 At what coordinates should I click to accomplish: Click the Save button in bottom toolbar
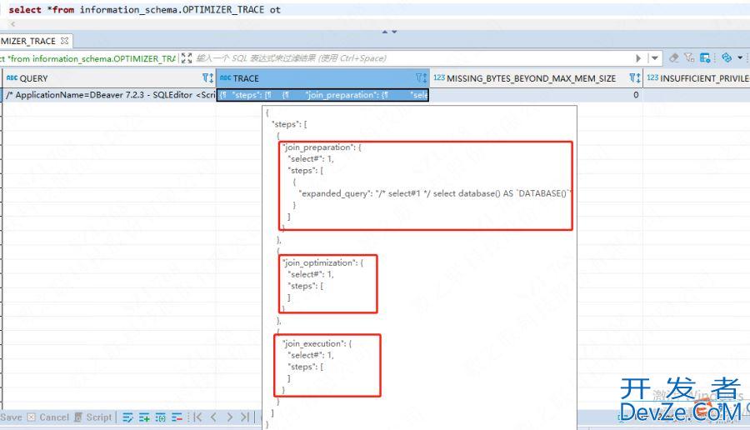pos(11,417)
